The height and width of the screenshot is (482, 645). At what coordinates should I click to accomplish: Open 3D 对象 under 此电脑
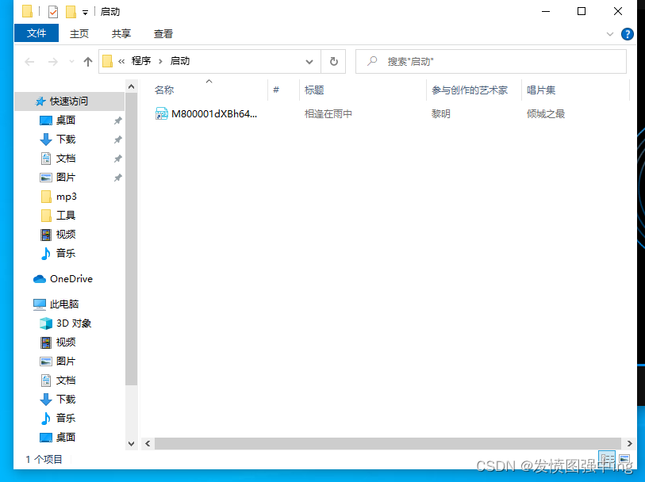[x=74, y=323]
